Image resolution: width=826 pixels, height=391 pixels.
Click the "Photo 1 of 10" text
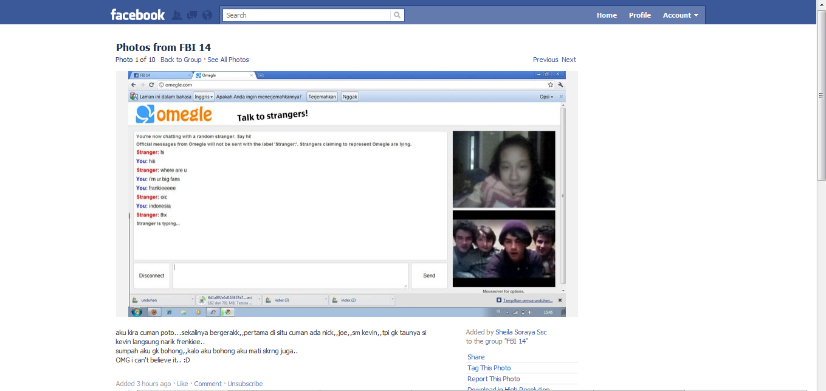click(136, 60)
